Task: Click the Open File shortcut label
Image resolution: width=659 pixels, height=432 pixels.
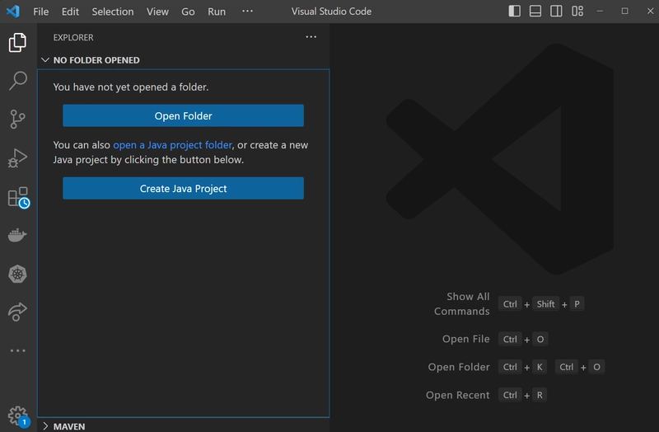Action: click(x=465, y=339)
